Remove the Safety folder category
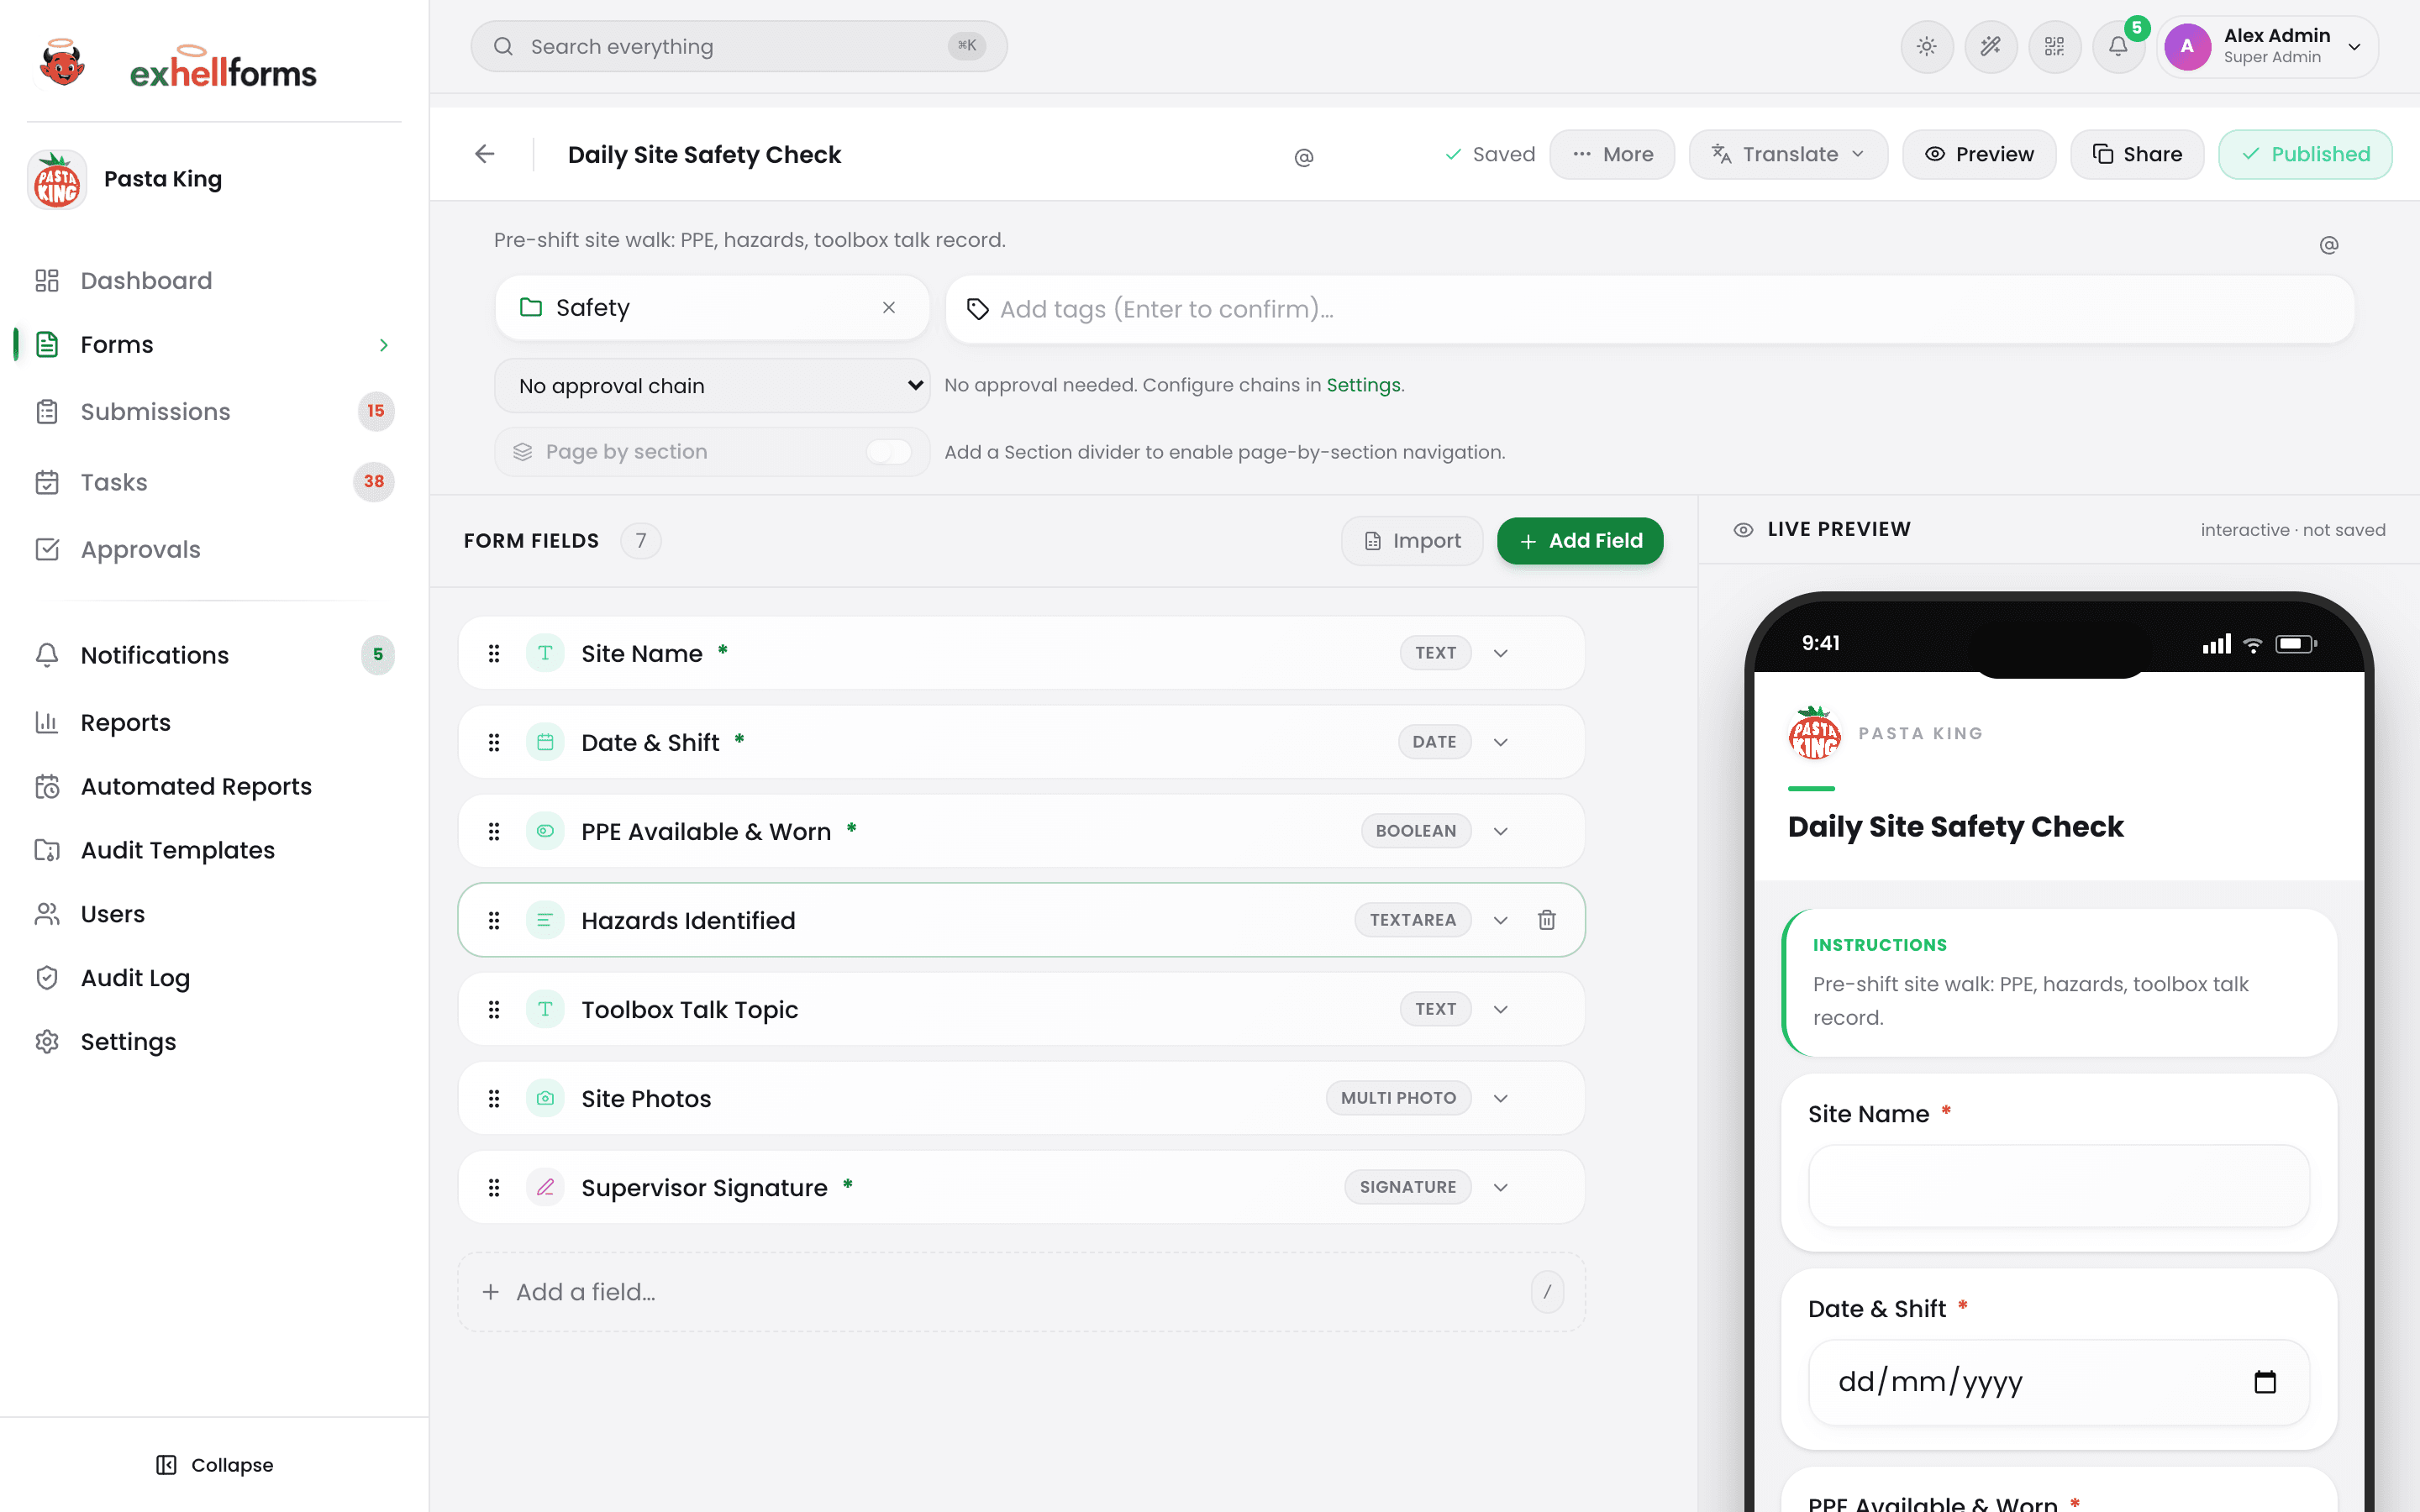The image size is (2420, 1512). click(x=889, y=308)
